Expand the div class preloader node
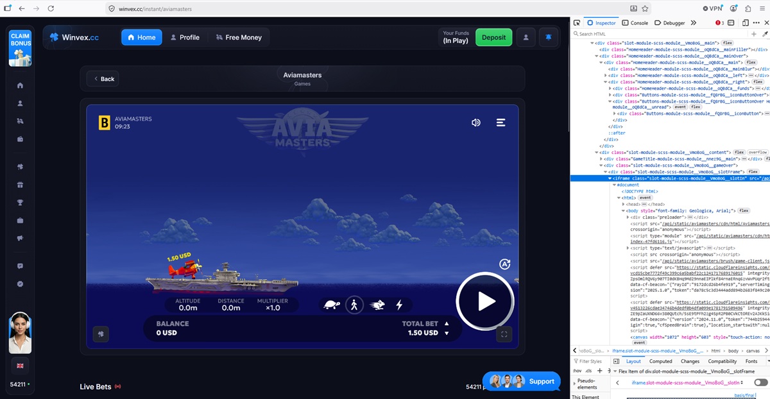Image resolution: width=770 pixels, height=399 pixels. pyautogui.click(x=628, y=217)
